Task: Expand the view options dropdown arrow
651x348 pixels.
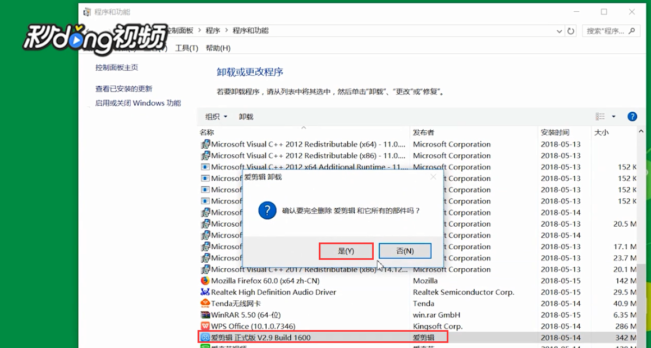Action: (x=613, y=117)
